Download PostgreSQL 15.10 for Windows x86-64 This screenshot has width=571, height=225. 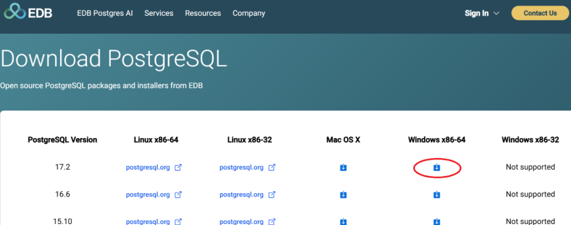436,221
